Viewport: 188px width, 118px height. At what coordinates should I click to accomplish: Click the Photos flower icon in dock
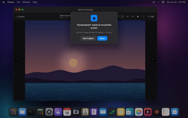tap(139, 112)
